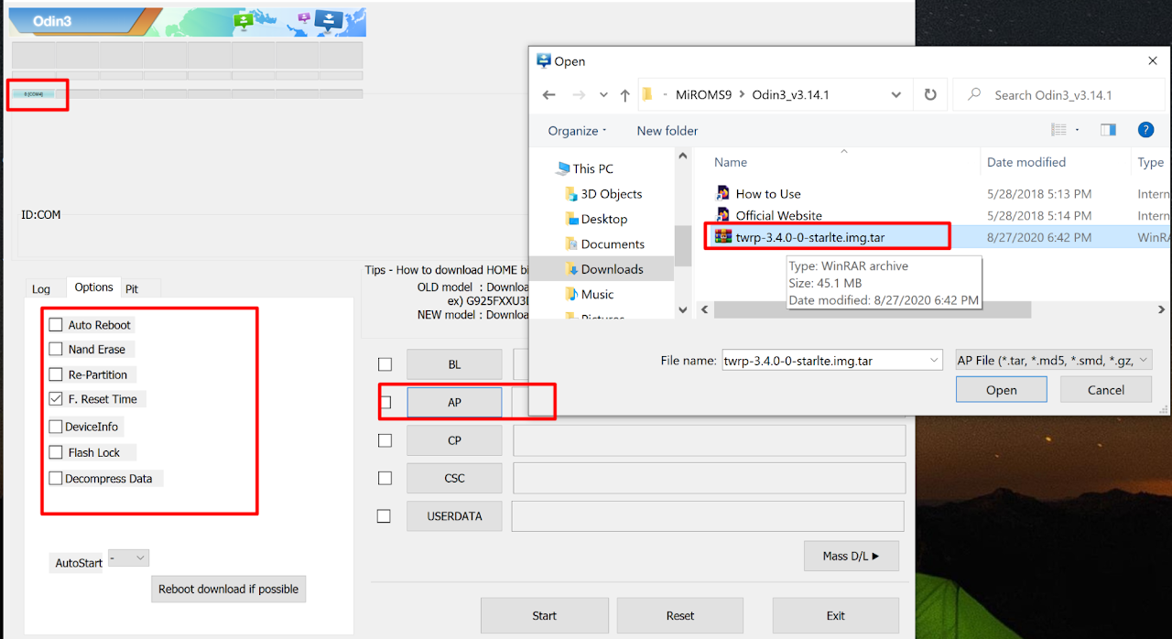Click the Back arrow in Open dialog
This screenshot has width=1172, height=639.
548,95
